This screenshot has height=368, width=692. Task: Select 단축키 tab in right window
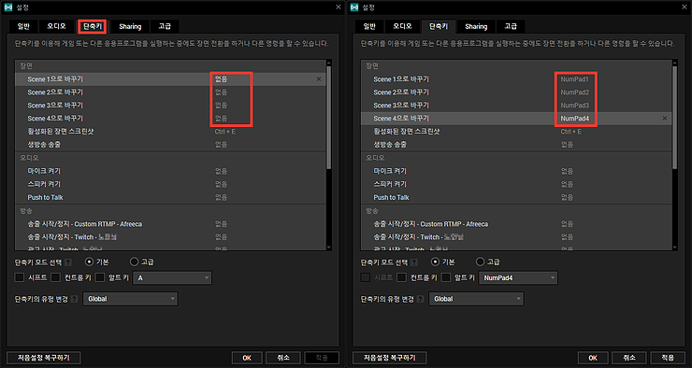point(439,26)
